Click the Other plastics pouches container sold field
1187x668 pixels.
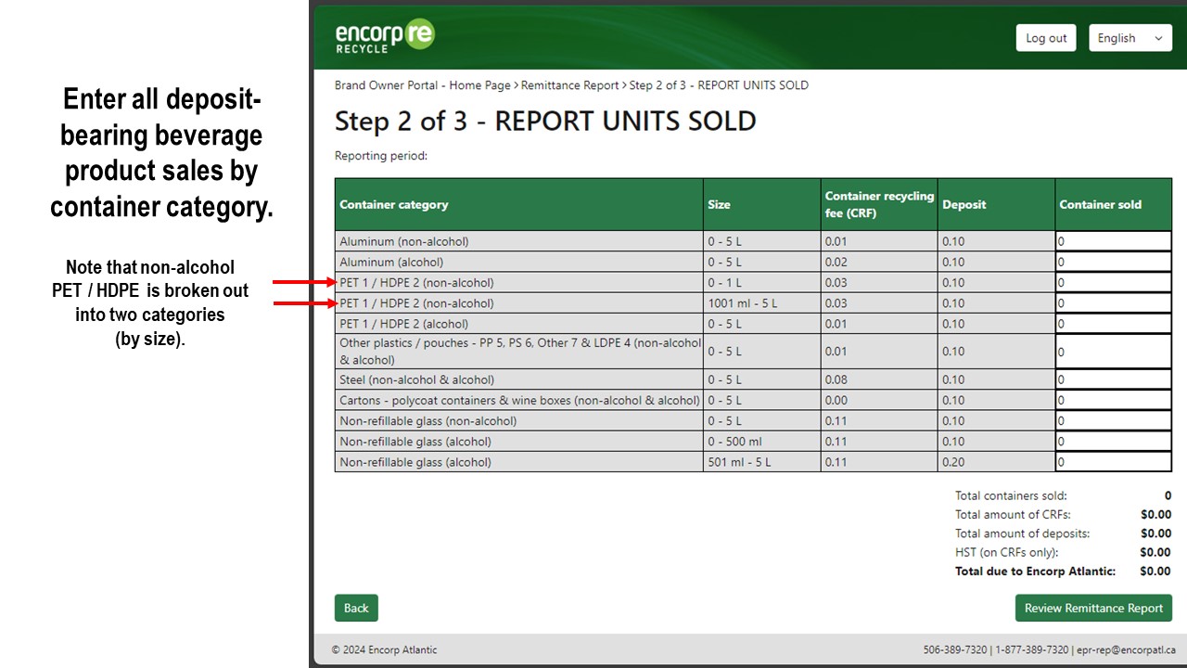[x=1113, y=351]
